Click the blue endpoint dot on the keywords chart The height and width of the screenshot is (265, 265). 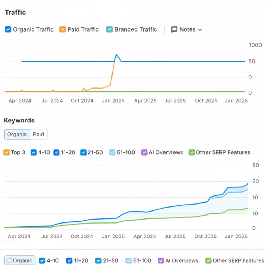pos(247,184)
